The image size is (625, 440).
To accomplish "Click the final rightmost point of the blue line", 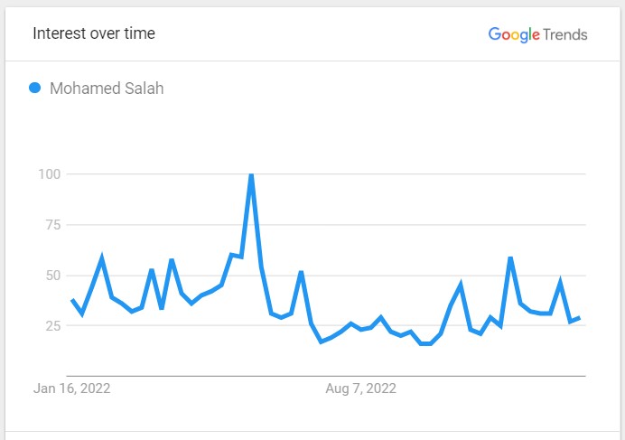I will (x=579, y=318).
